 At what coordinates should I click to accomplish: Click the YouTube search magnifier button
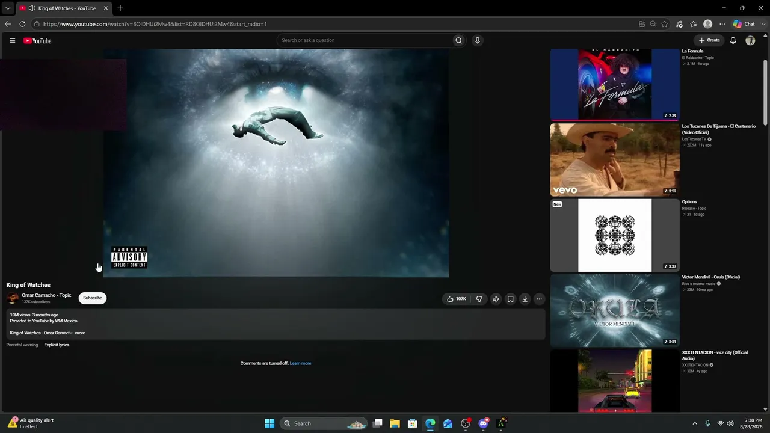(x=458, y=40)
